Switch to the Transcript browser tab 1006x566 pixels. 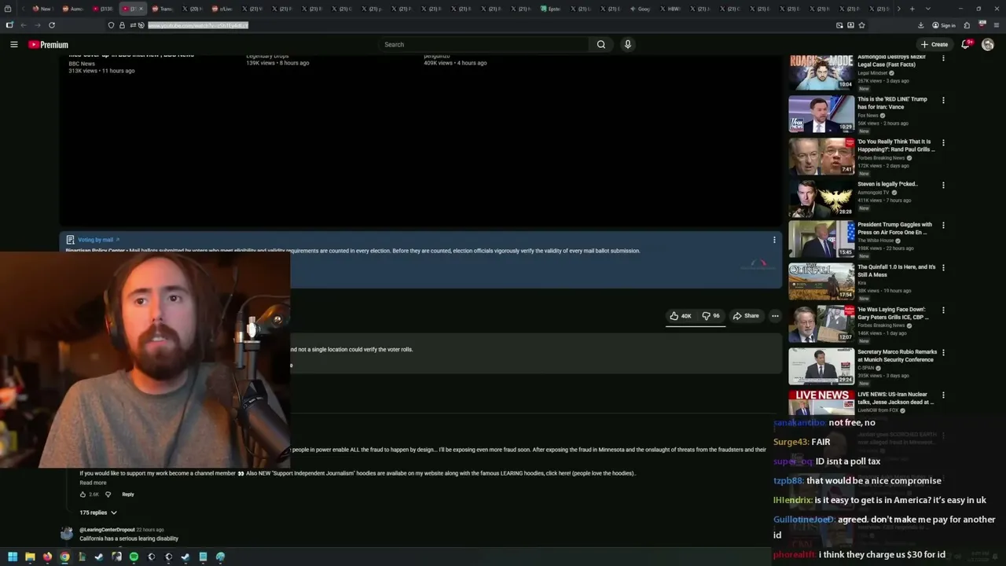pos(163,9)
